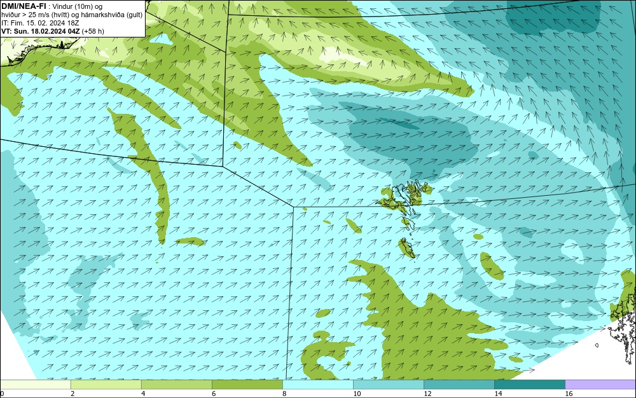Click the valid time text 'VT: Sun. 18.02.2024 04Z'
The height and width of the screenshot is (398, 636).
click(41, 31)
